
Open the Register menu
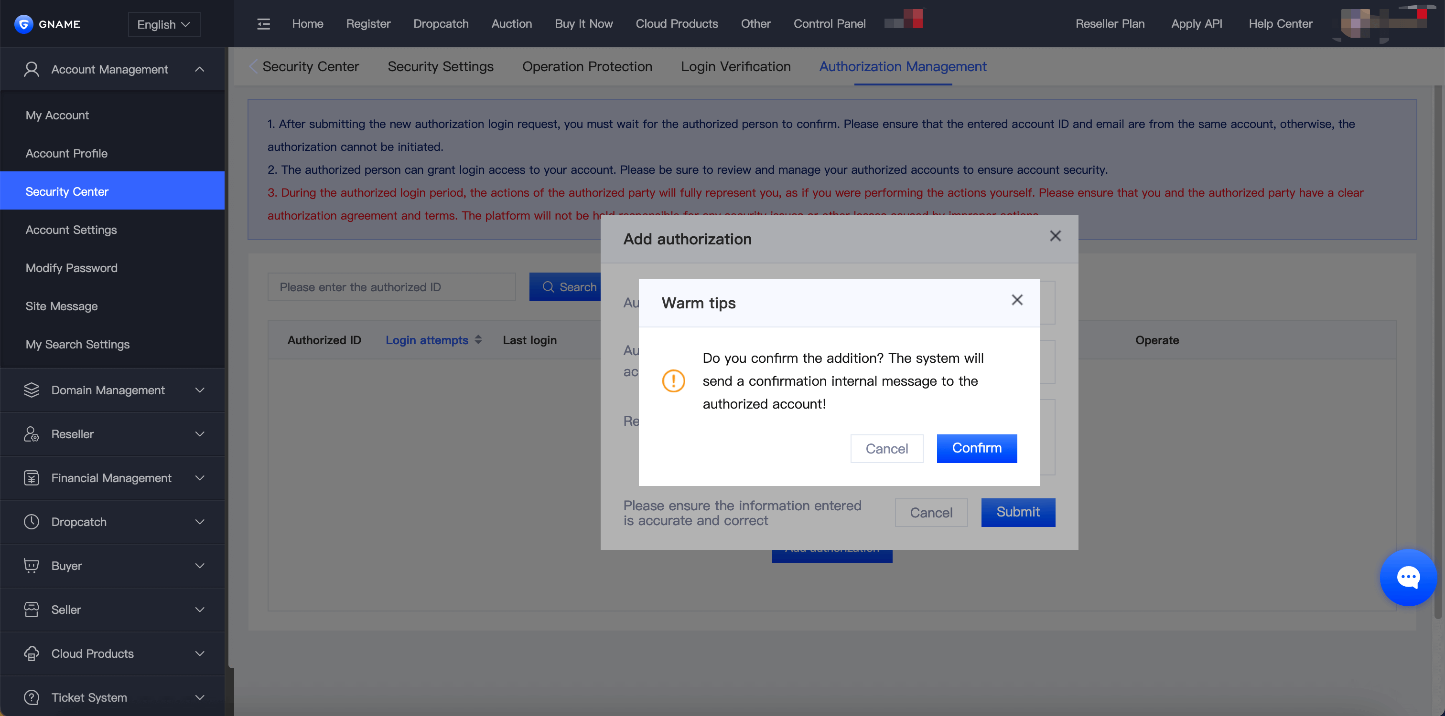point(368,23)
